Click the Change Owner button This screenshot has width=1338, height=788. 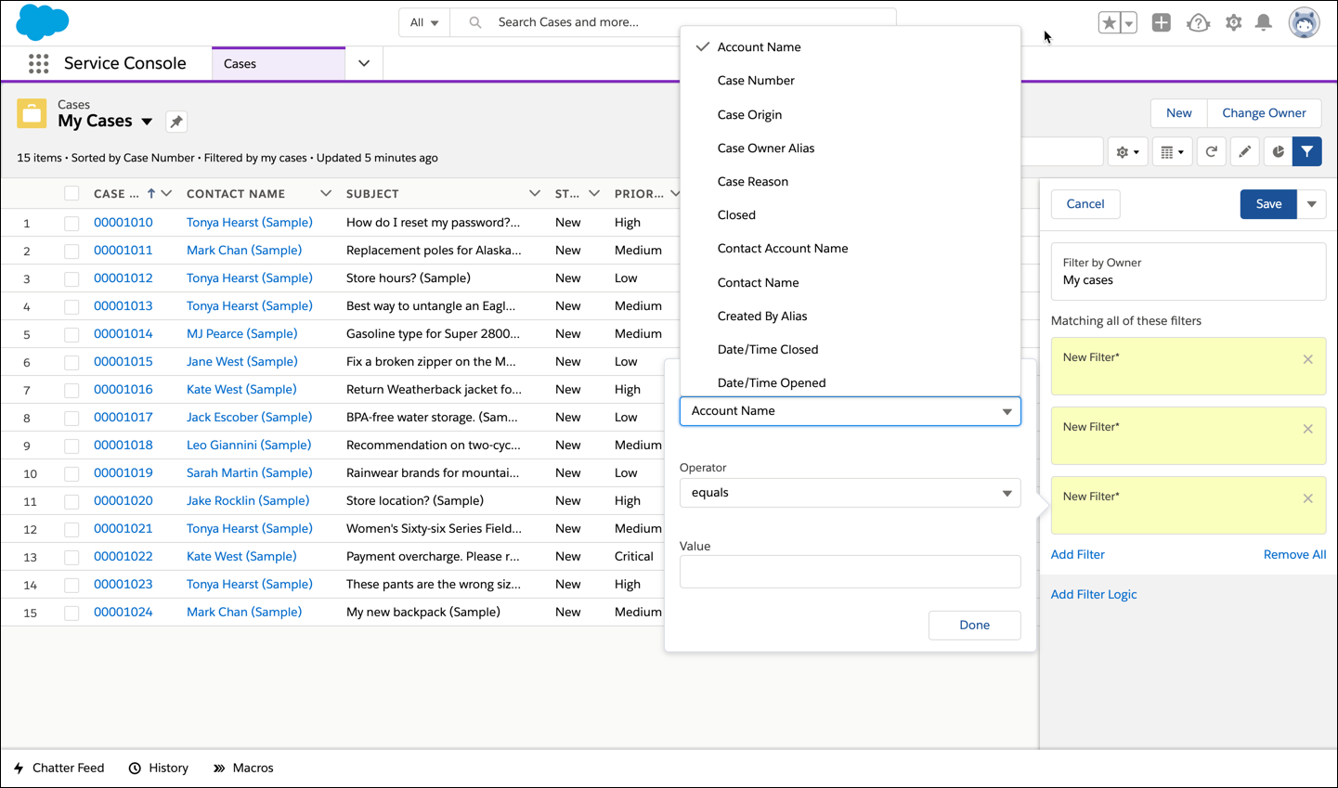click(x=1264, y=113)
